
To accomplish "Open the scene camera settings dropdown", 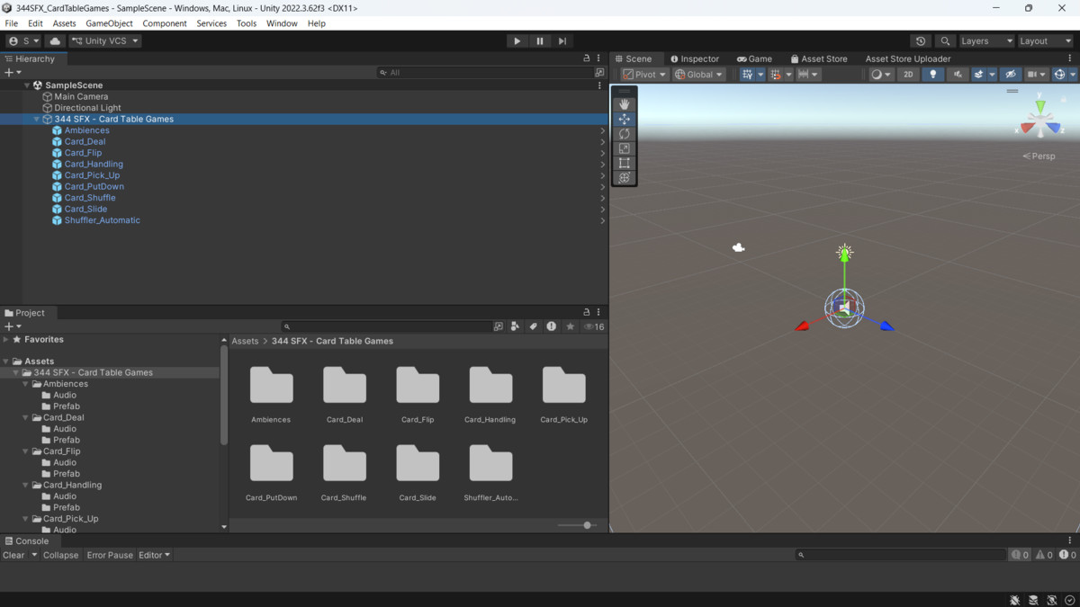I will [1037, 75].
